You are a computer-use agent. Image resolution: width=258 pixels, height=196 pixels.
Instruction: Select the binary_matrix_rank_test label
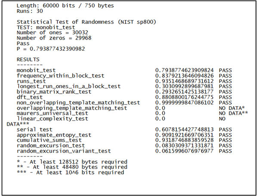pos(54,92)
